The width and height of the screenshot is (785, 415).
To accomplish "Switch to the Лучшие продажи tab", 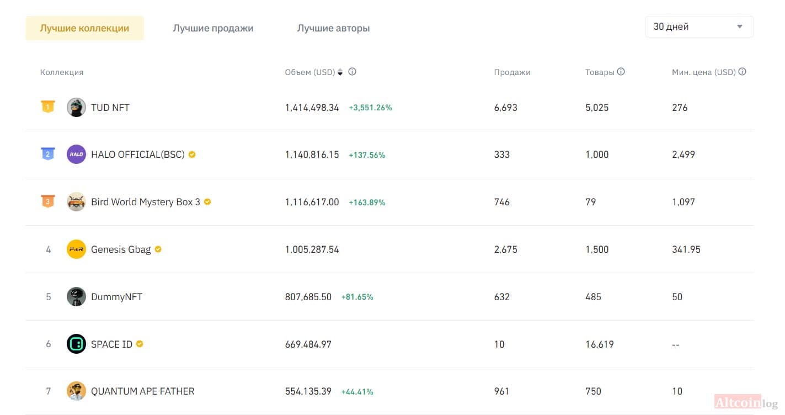I will pyautogui.click(x=213, y=28).
